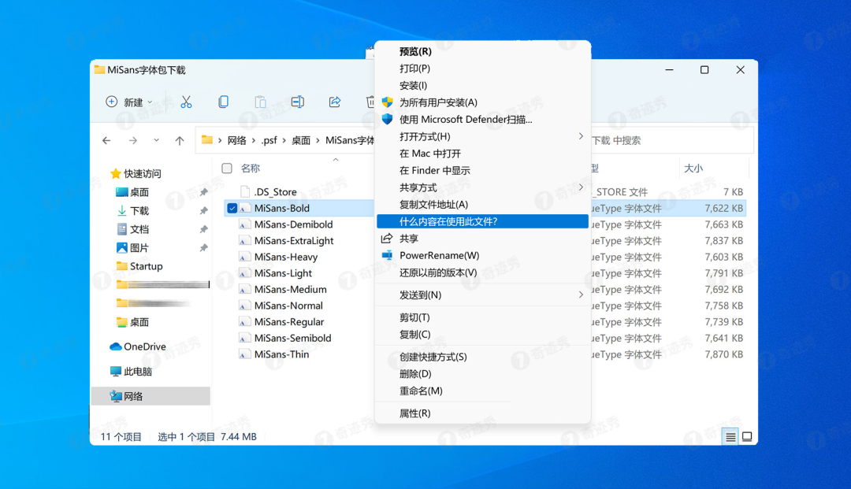Expand the 打开方式(H) submenu arrow

[581, 136]
